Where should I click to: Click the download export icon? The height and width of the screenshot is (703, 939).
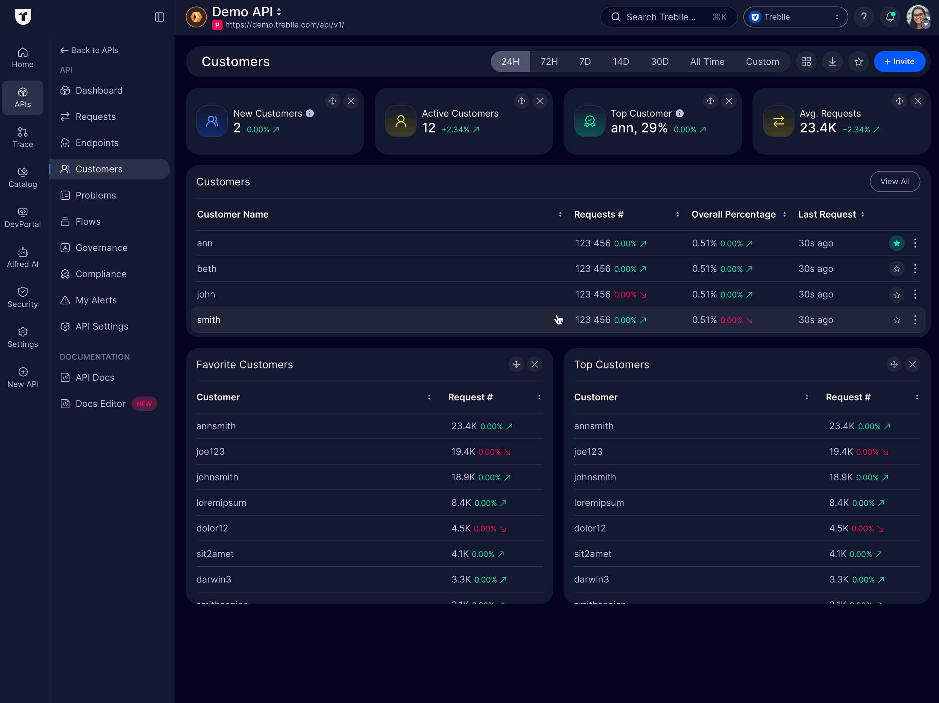click(x=832, y=61)
